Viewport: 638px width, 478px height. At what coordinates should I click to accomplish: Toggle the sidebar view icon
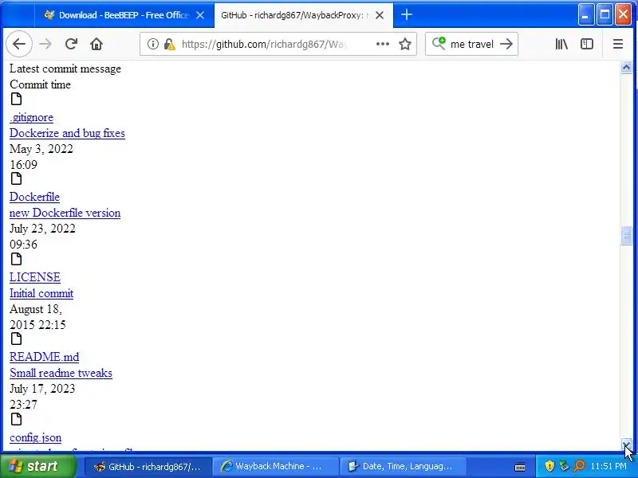[x=587, y=44]
